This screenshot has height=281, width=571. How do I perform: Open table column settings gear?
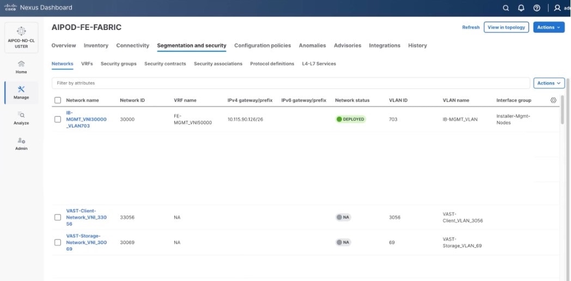554,100
